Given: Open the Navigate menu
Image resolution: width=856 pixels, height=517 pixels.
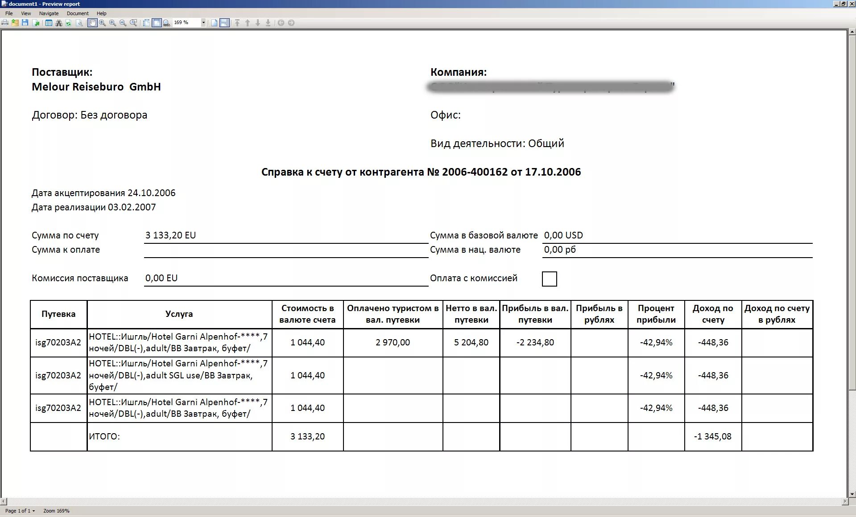Looking at the screenshot, I should pyautogui.click(x=49, y=13).
